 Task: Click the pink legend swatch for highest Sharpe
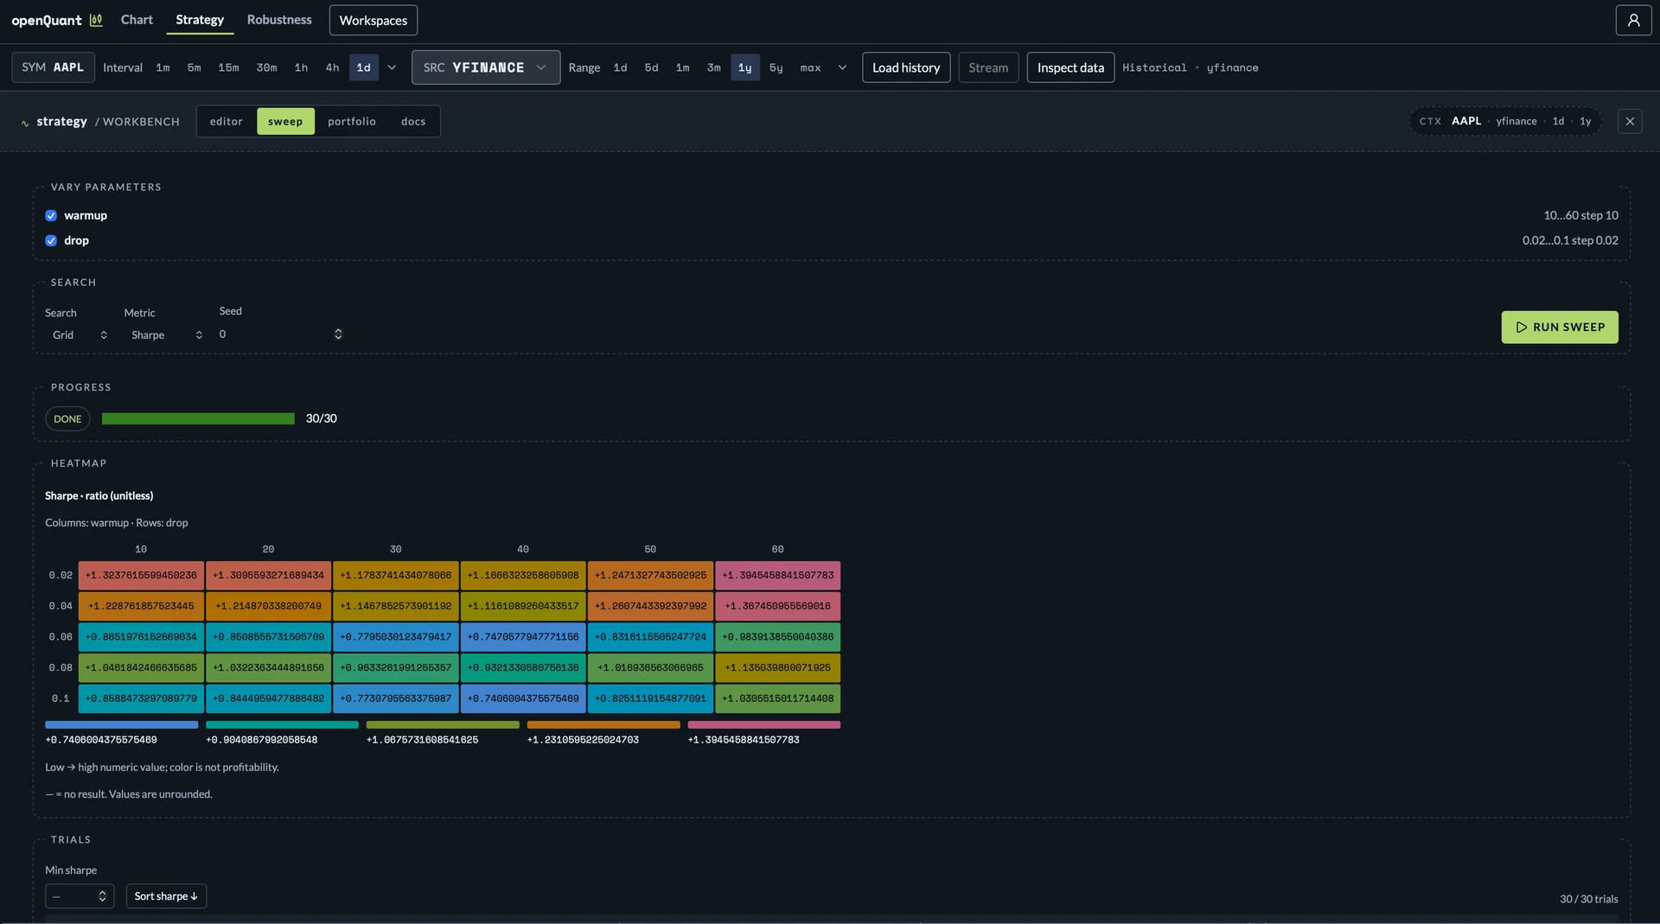tap(764, 724)
